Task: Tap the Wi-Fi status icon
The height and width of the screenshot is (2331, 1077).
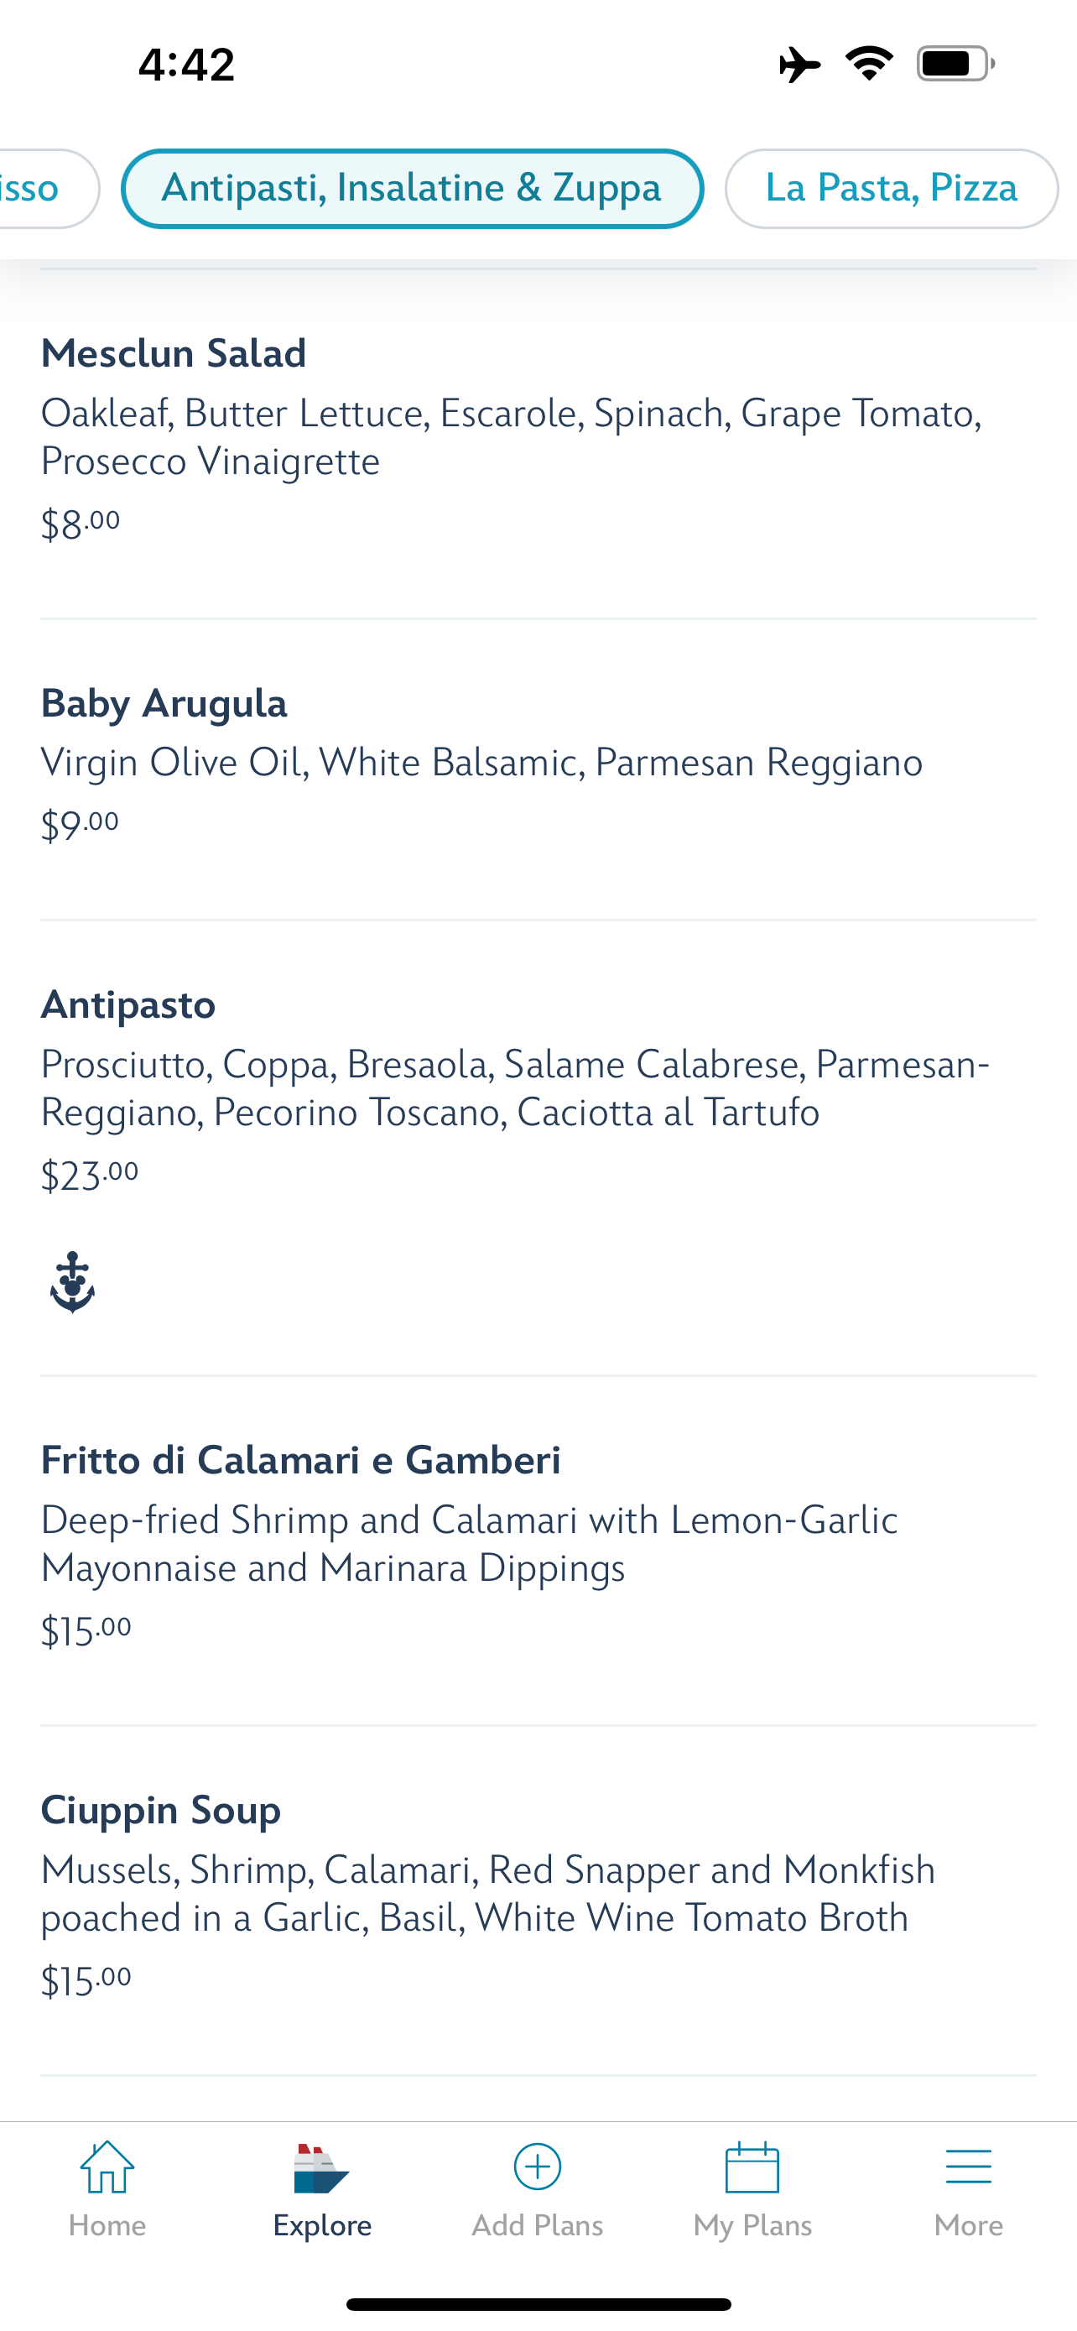Action: 869,63
